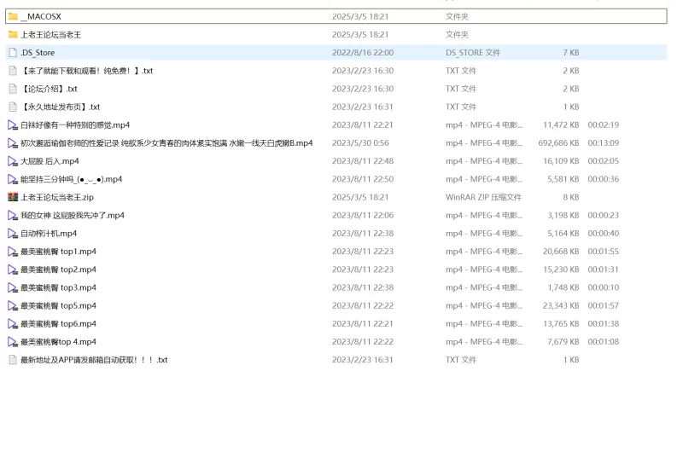Viewport: 683px width, 458px height.
Task: Click the video icon of 能坚持三分钟吗 mp4 file
Action: coord(13,179)
